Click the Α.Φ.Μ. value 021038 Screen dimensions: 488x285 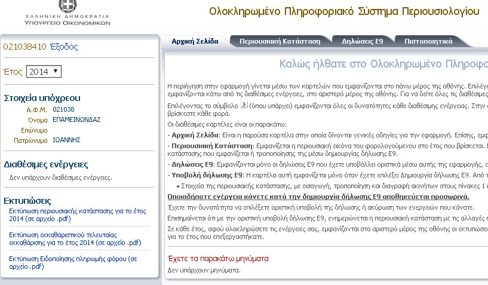point(63,109)
